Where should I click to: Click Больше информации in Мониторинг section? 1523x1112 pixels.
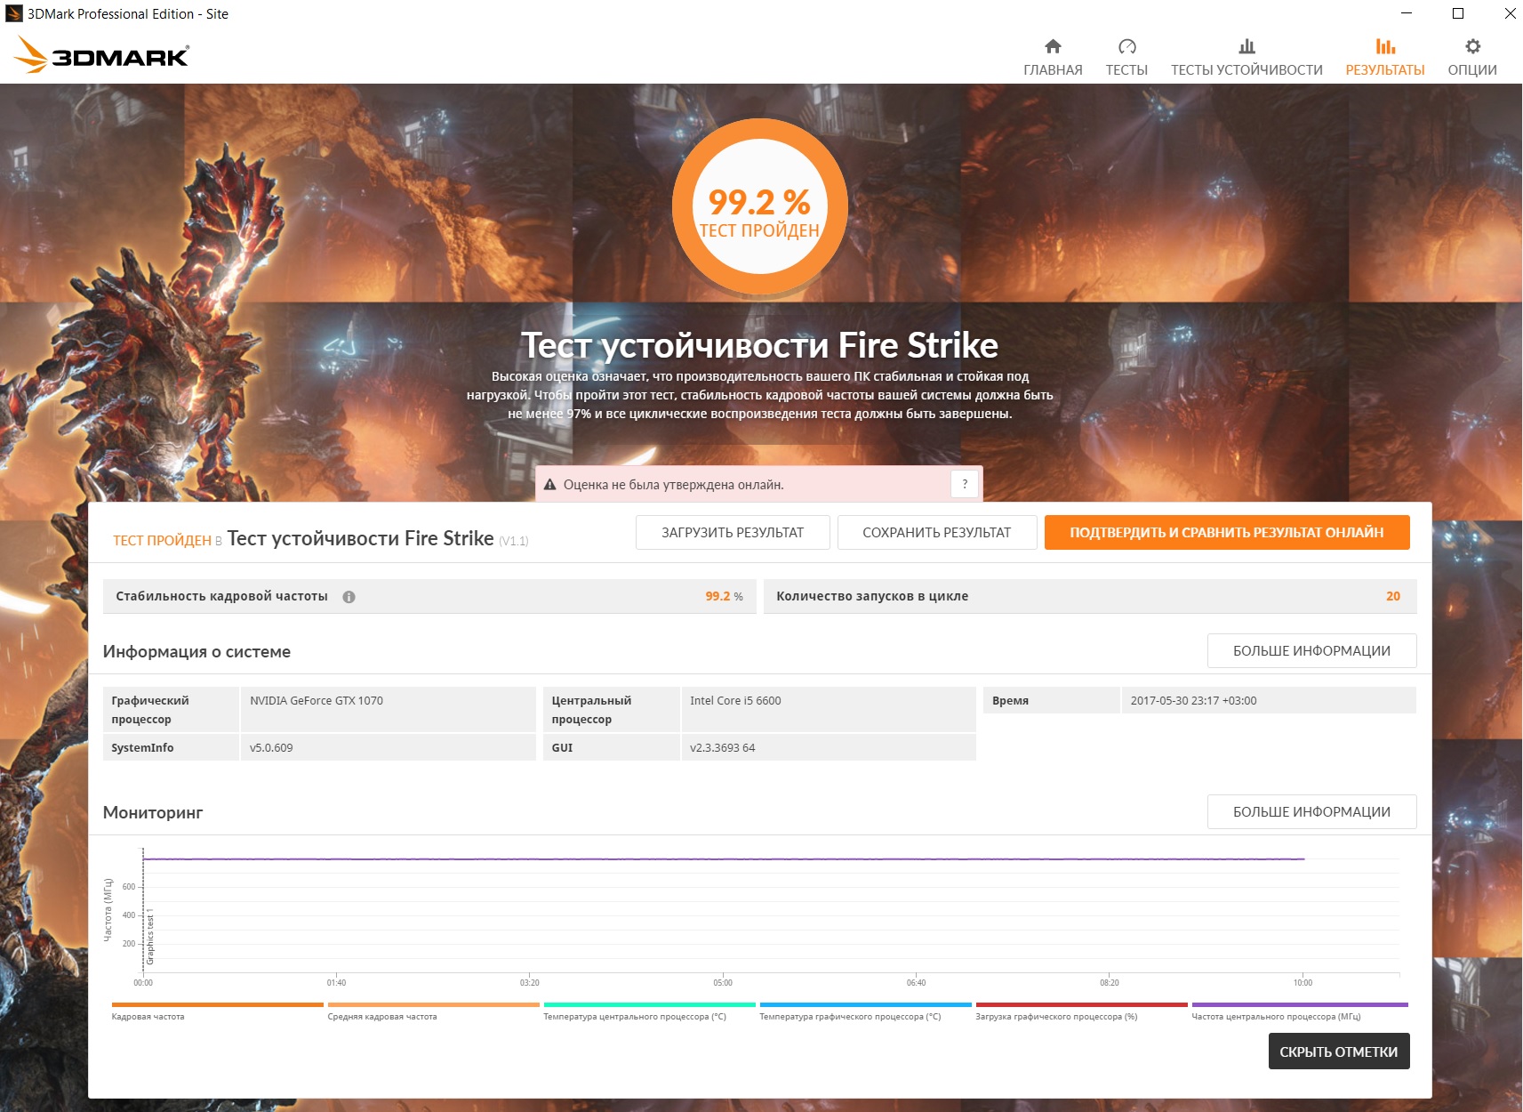click(x=1311, y=811)
